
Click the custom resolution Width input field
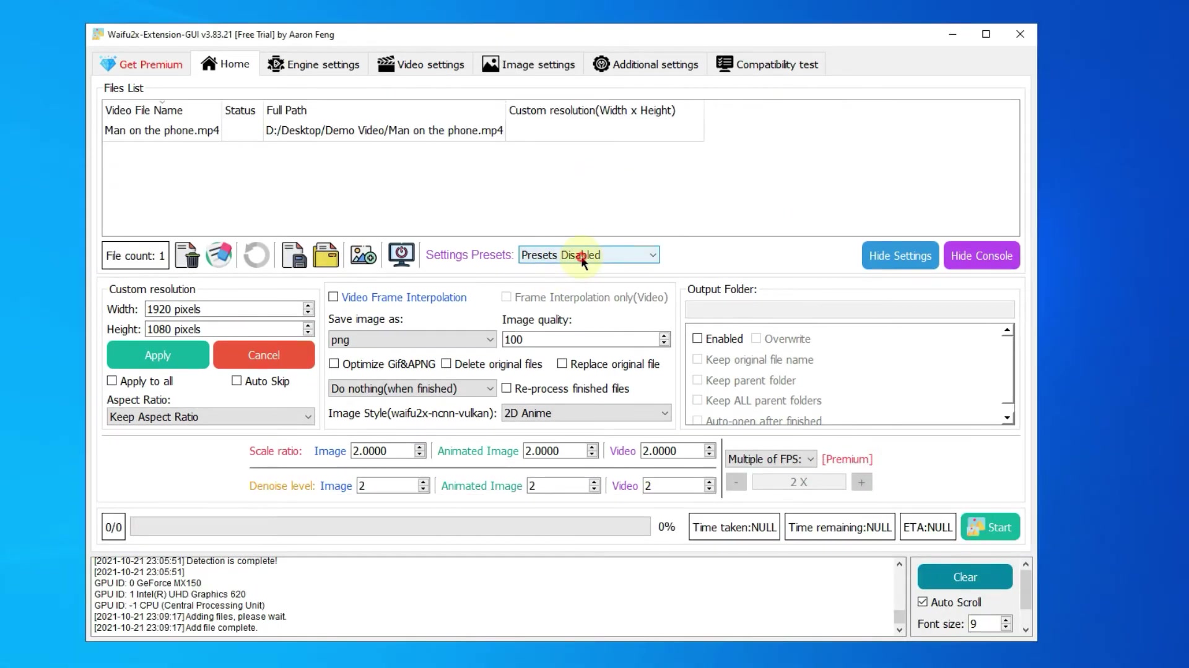(x=224, y=309)
